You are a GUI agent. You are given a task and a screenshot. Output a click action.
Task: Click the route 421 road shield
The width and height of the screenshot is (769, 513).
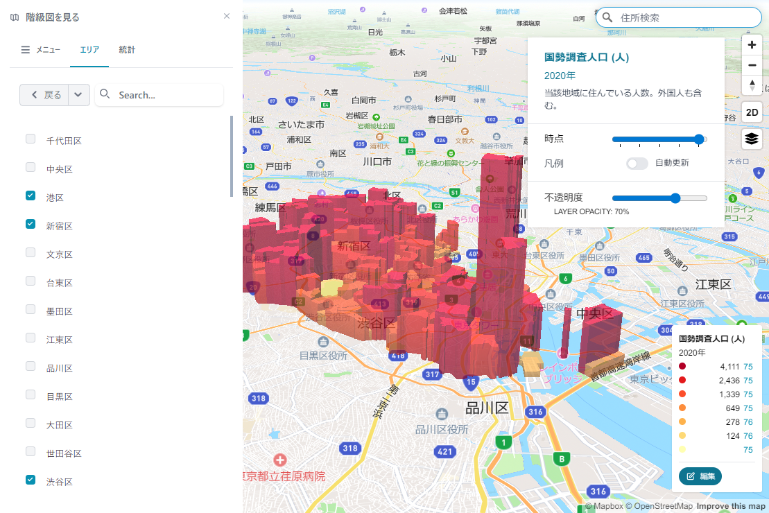444,452
